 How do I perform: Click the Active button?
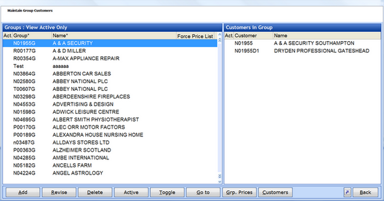point(131,192)
